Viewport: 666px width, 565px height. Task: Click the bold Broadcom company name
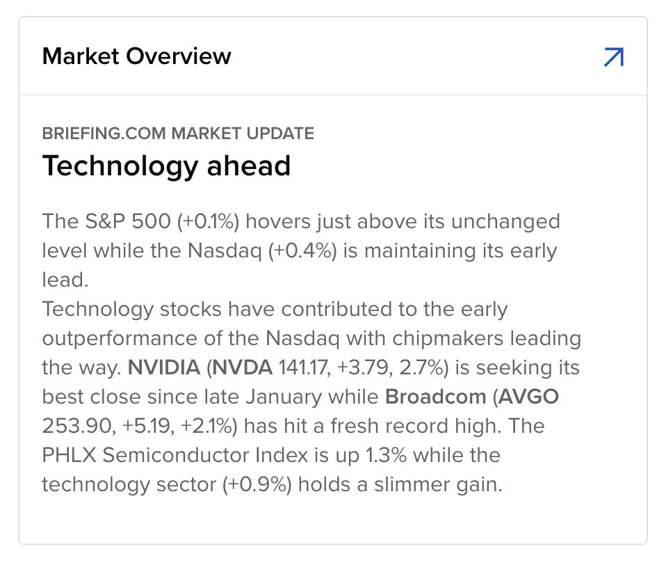point(435,397)
